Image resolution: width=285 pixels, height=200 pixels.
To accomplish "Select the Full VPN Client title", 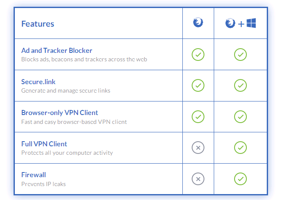I will coord(44,144).
